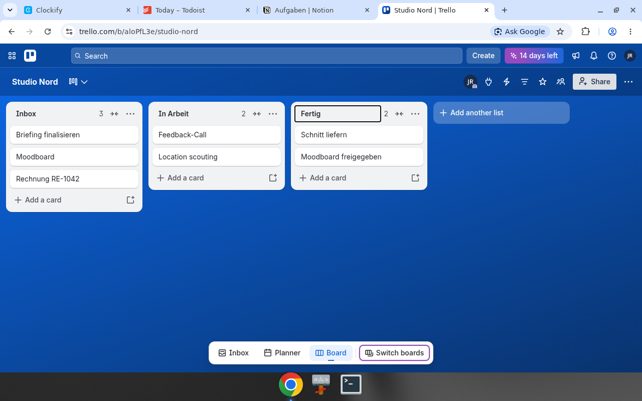Open the feedback megaphone icon

coord(576,56)
